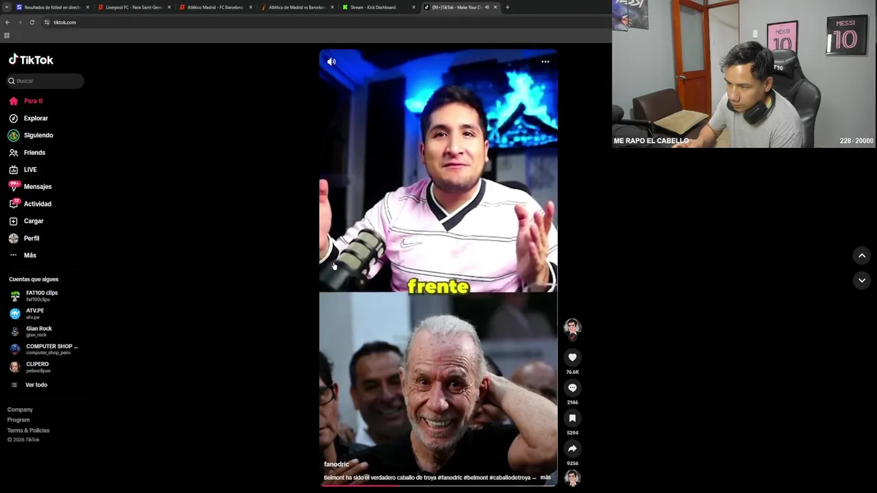The image size is (877, 493).
Task: Open the sound disc thumbnail below share
Action: click(x=572, y=478)
